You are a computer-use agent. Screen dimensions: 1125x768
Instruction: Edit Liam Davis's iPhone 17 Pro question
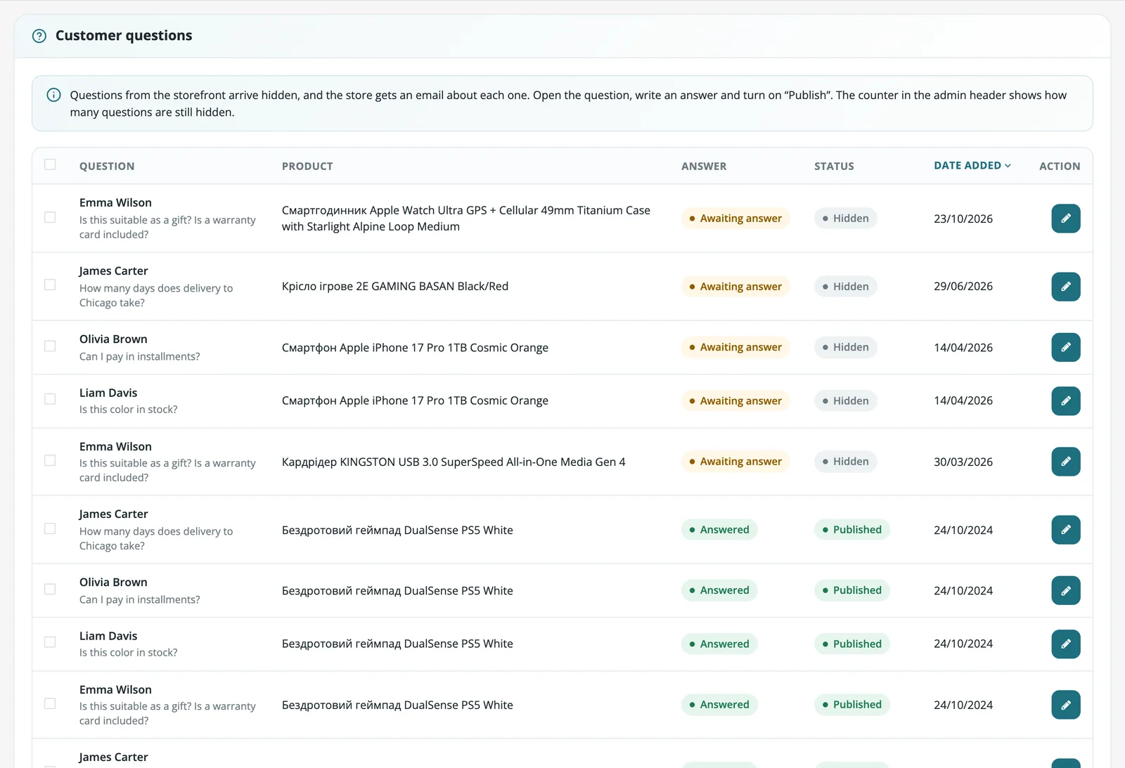coord(1066,401)
